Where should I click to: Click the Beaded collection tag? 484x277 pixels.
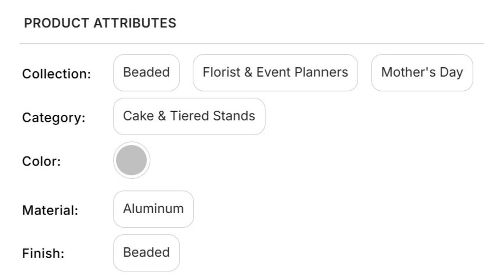pyautogui.click(x=147, y=73)
